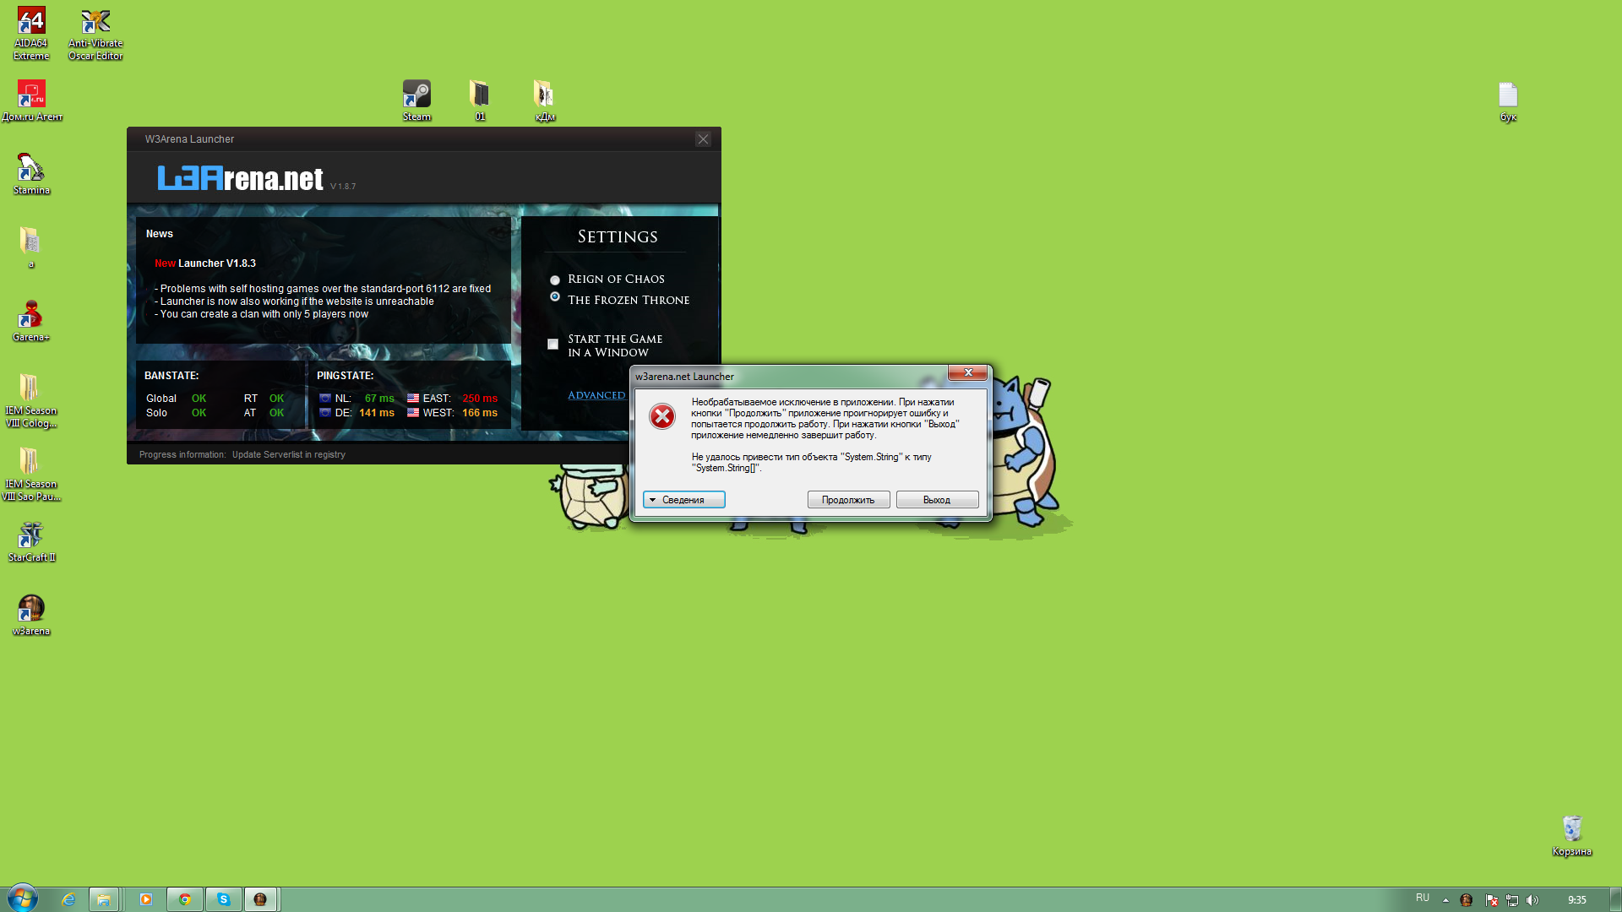Open Anti-Vibrate Oscar Editor shortcut
Viewport: 1622px width, 912px height.
tap(95, 34)
